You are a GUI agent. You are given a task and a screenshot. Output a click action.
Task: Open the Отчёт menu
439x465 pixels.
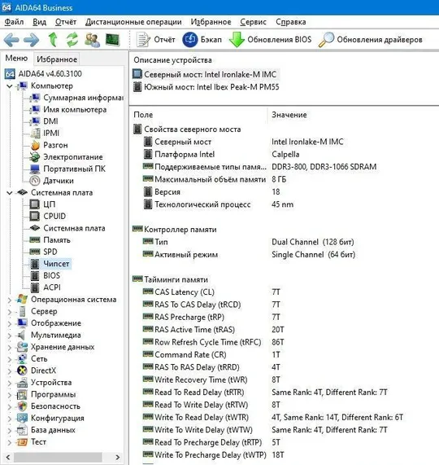(66, 22)
